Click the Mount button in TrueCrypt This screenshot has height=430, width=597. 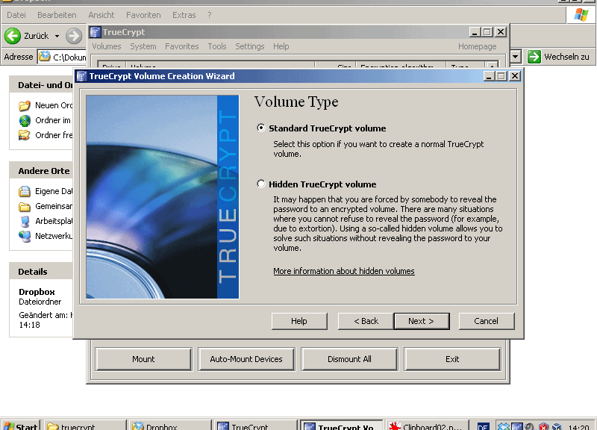tap(143, 359)
